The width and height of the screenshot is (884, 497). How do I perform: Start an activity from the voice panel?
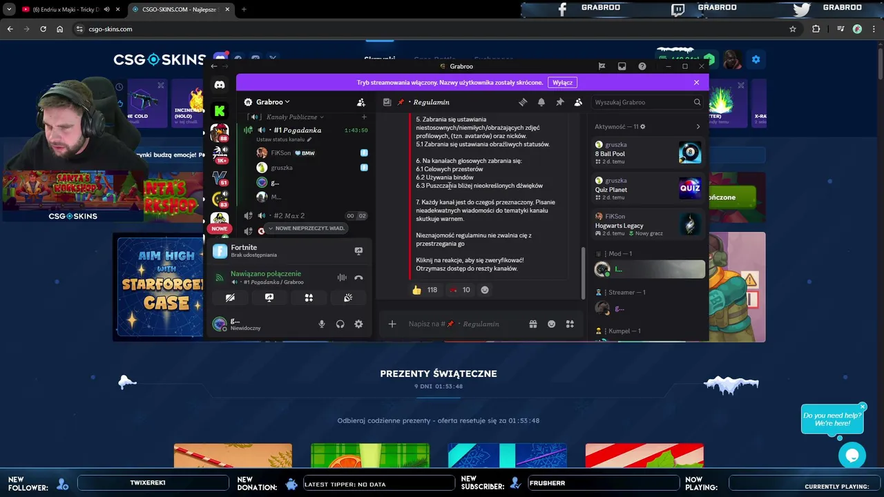[x=309, y=298]
